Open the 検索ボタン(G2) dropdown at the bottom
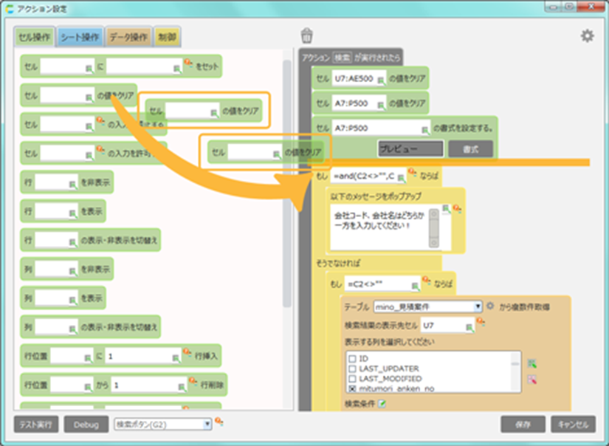 click(x=207, y=424)
